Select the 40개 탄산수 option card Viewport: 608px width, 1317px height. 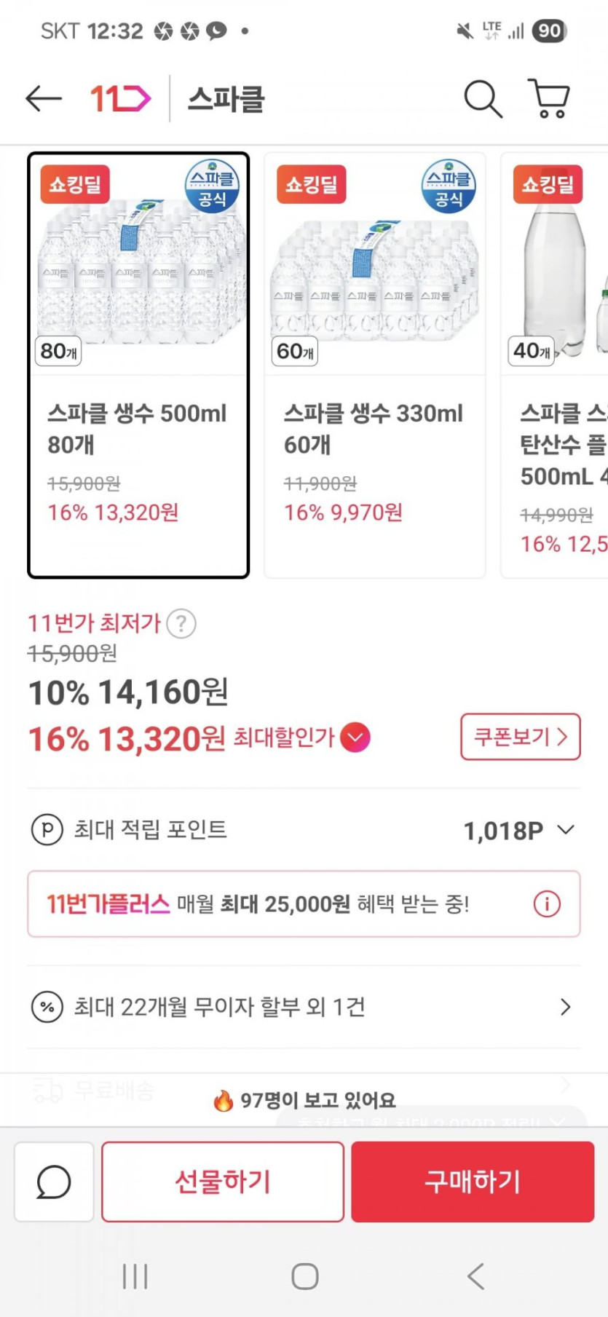click(556, 365)
